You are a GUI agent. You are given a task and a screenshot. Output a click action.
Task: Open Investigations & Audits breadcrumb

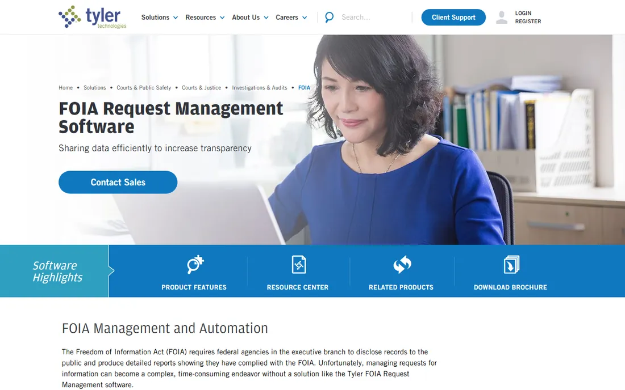260,87
